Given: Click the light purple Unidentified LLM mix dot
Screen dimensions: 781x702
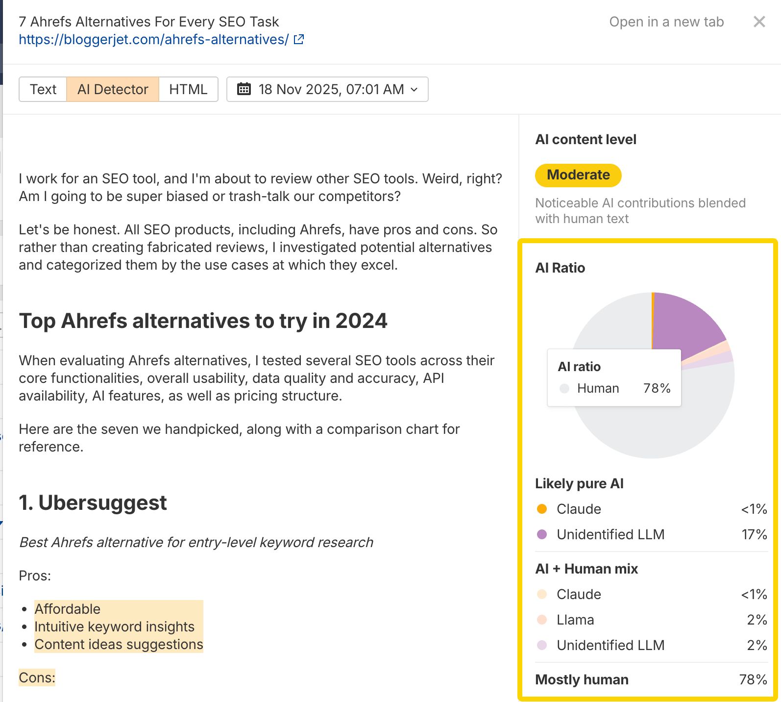Looking at the screenshot, I should tap(542, 645).
